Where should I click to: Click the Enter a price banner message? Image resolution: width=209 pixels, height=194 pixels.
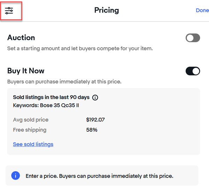coord(99,176)
